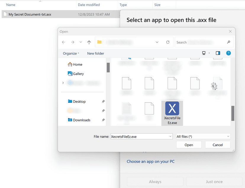Screen dimensions: 245x188
Task: Click Choose an app on your PC
Action: click(x=151, y=161)
